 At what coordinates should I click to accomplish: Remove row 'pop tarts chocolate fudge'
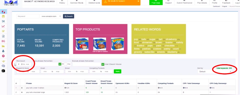22,92
